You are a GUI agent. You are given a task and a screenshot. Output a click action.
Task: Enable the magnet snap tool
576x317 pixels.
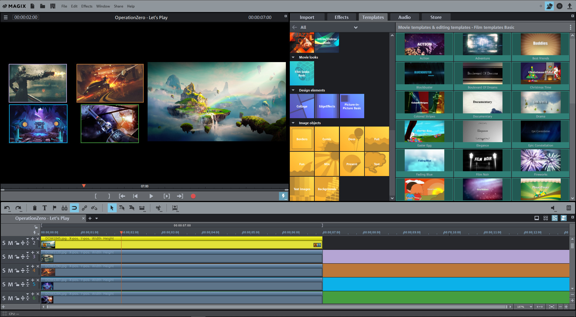pos(74,208)
